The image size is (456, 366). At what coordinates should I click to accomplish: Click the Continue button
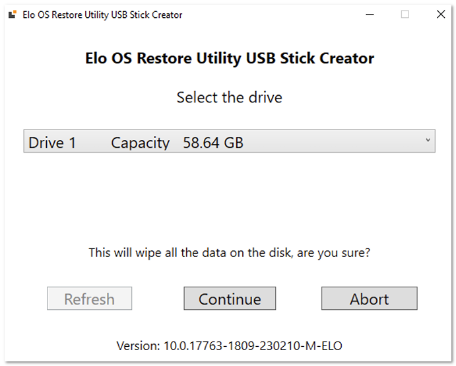pyautogui.click(x=230, y=299)
